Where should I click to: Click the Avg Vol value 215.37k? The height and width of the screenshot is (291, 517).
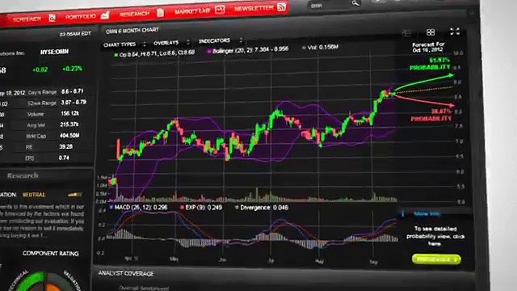(x=69, y=124)
